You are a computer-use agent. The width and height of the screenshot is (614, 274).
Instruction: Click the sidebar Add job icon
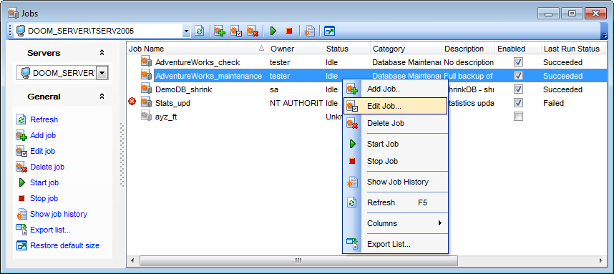coord(21,135)
